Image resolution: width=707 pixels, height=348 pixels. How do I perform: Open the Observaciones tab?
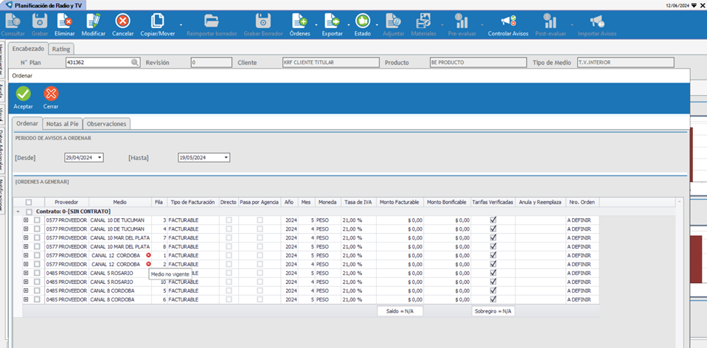pyautogui.click(x=107, y=124)
